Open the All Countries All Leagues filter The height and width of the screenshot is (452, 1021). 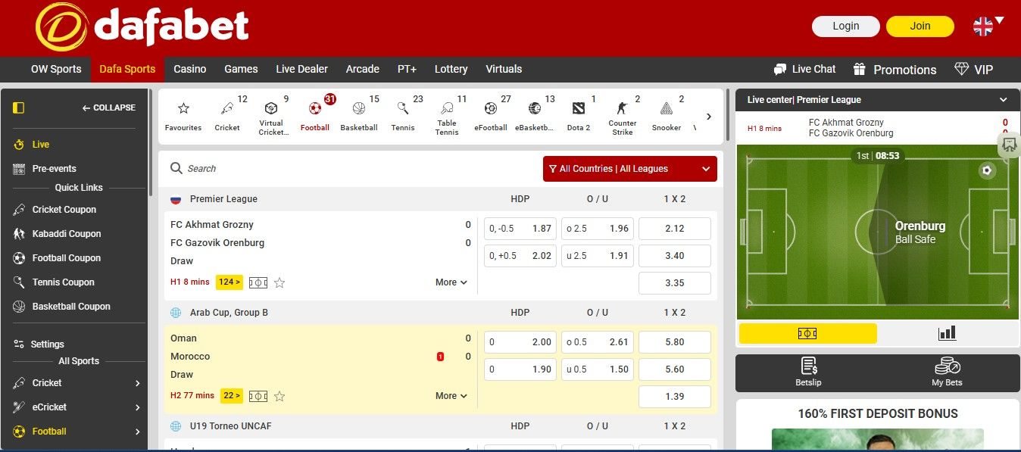pyautogui.click(x=629, y=168)
